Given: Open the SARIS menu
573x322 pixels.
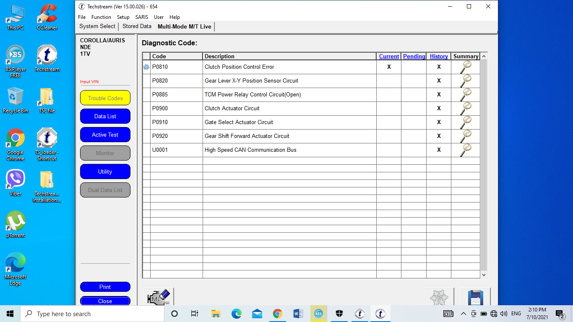Looking at the screenshot, I should (x=141, y=17).
